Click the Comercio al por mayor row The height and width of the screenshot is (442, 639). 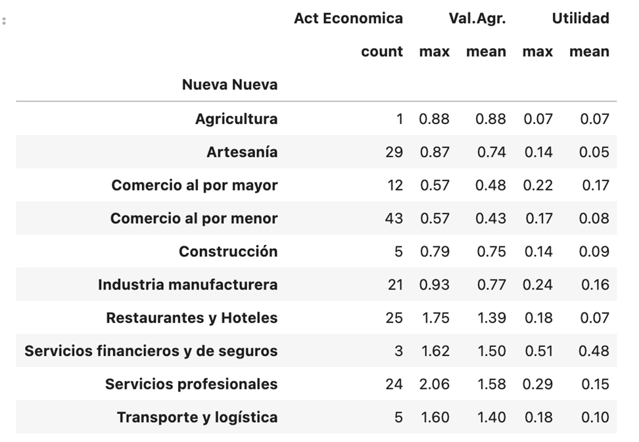tap(316, 185)
